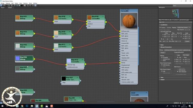
Task: Select the VW mapping plane radio button
Action: point(166,39)
